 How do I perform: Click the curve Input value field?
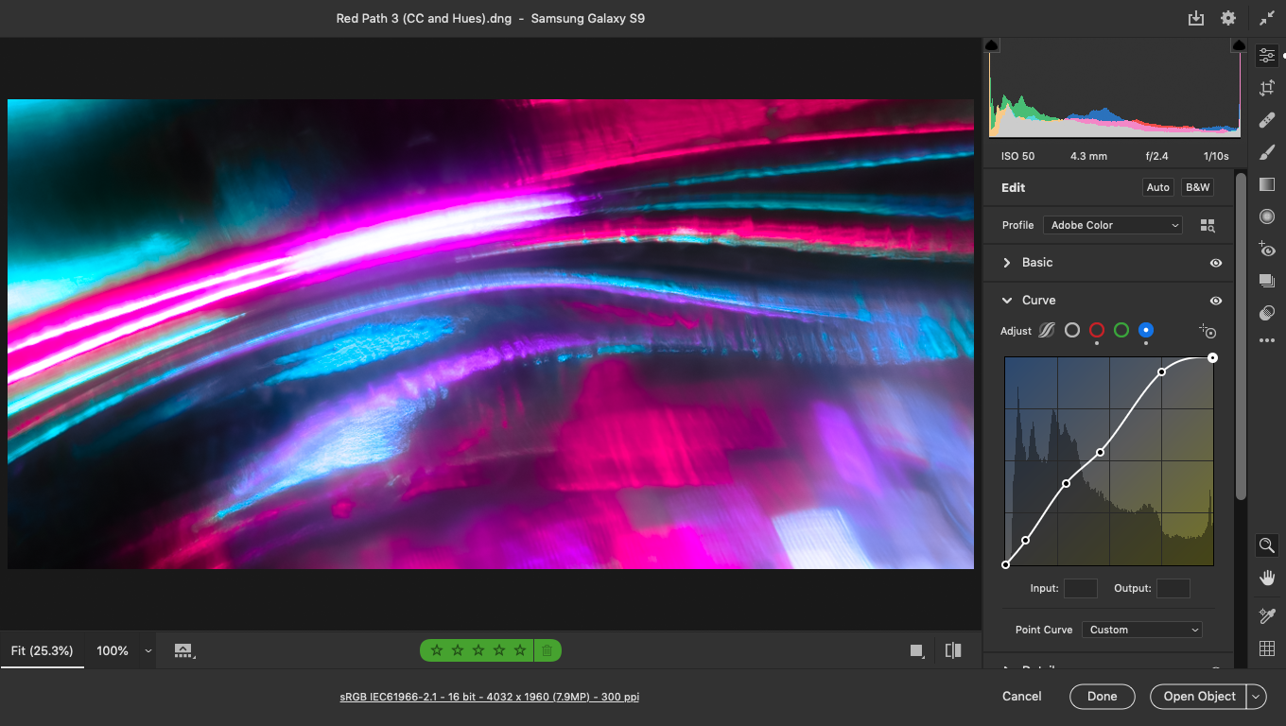pyautogui.click(x=1081, y=589)
